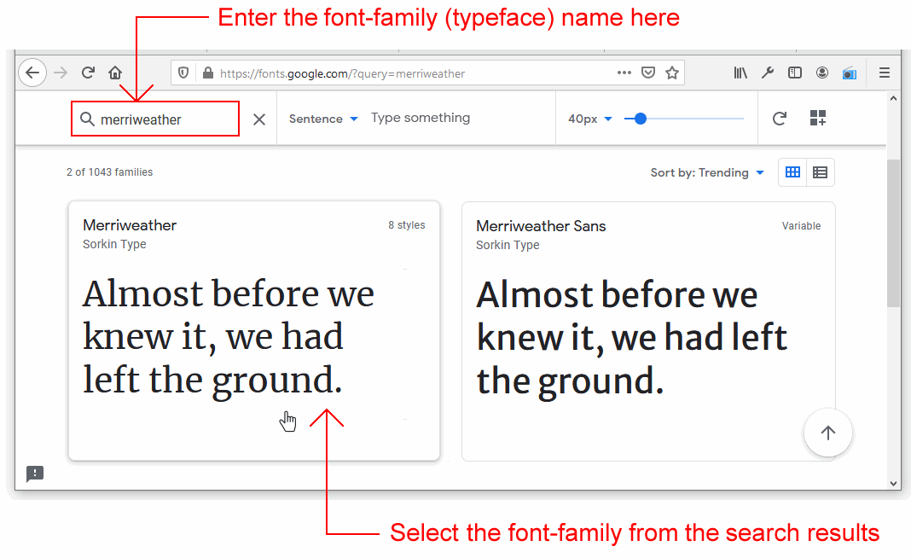Open the feedback icon at bottom left
This screenshot has width=911, height=558.
35,474
